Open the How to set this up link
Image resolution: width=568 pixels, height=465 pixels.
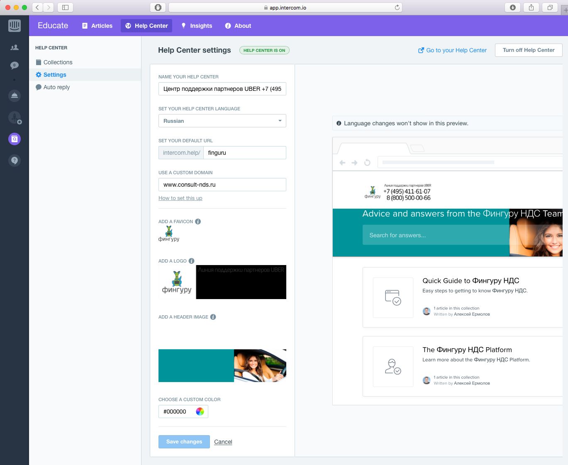[x=180, y=198]
